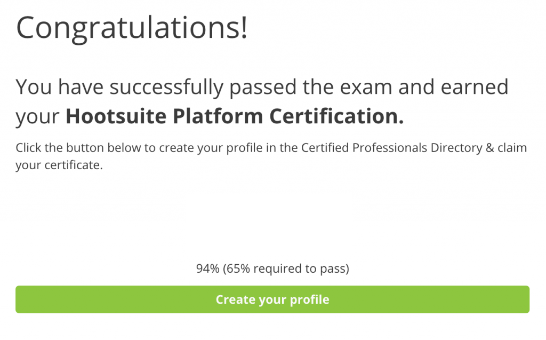Select the Congratulations! heading

pyautogui.click(x=132, y=29)
